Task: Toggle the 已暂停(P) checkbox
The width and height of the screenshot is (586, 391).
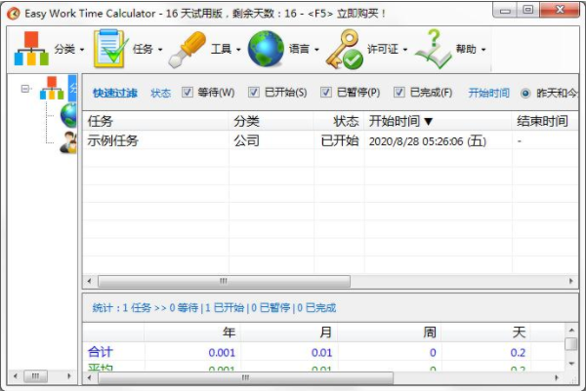Action: (x=326, y=93)
